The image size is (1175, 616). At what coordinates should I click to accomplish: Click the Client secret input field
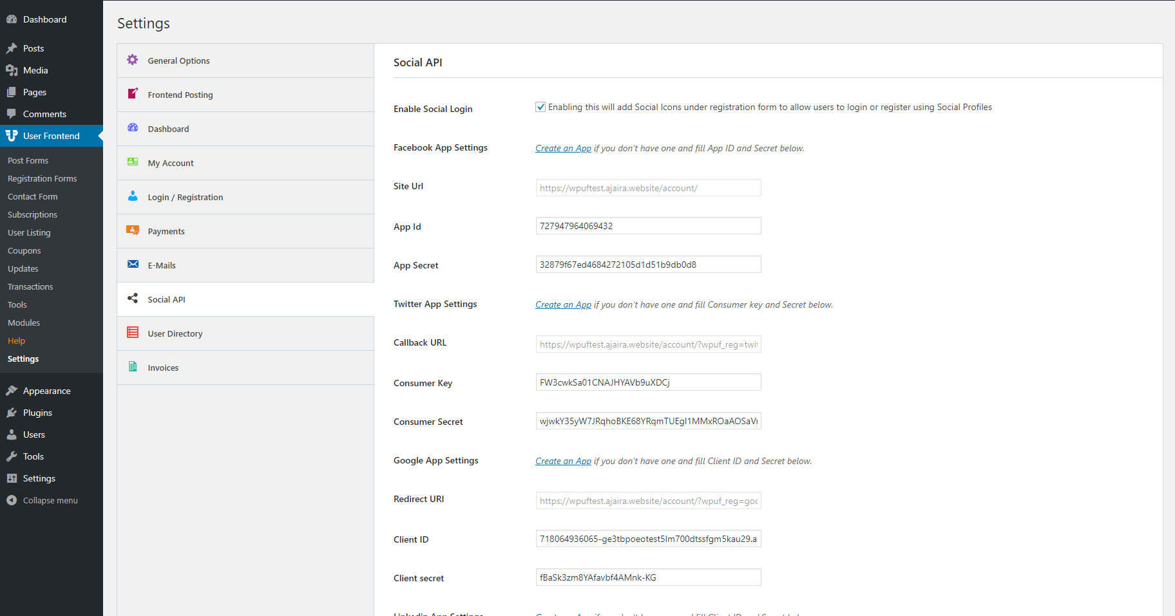click(648, 577)
